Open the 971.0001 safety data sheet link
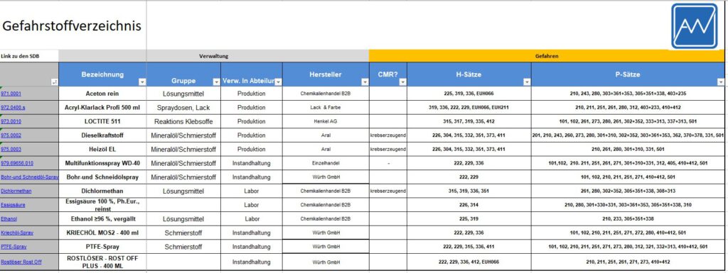This screenshot has width=728, height=273. coord(11,94)
